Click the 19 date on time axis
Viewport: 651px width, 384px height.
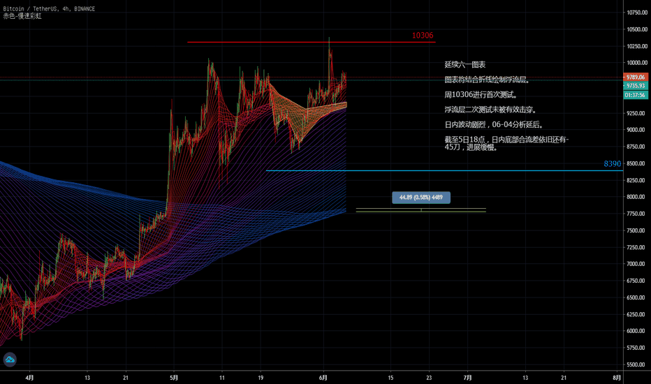click(261, 378)
